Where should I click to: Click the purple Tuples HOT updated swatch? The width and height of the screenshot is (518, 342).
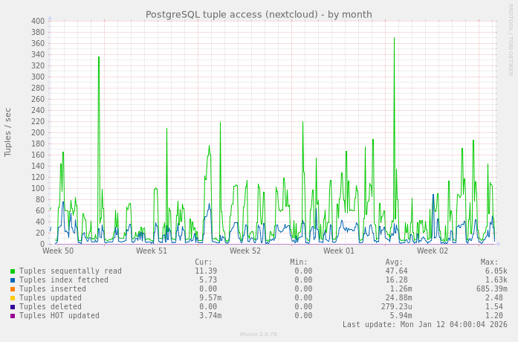click(13, 316)
